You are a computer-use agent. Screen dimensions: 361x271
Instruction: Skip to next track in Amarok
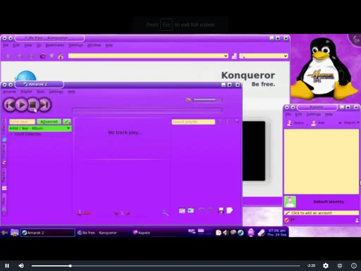[x=45, y=105]
